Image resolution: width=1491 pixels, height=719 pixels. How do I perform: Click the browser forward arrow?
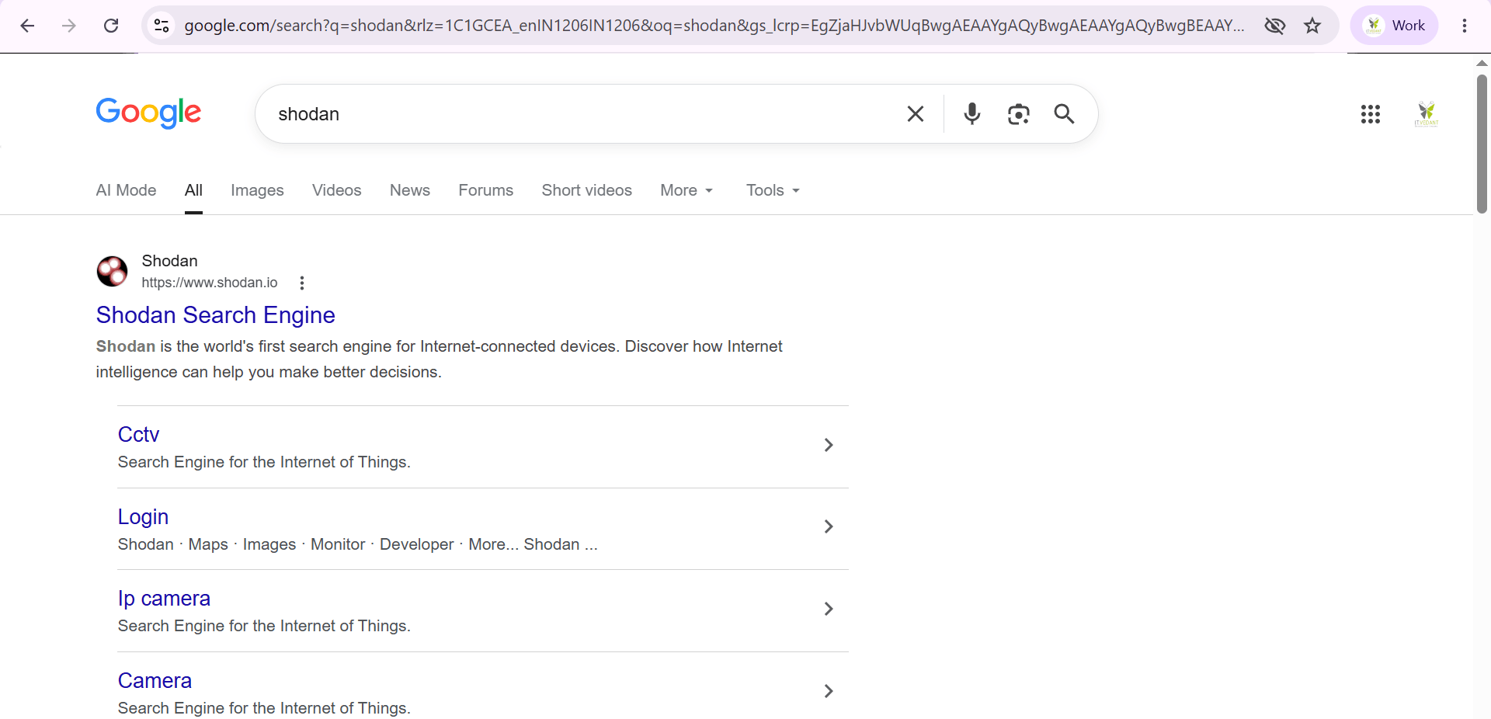pyautogui.click(x=69, y=26)
